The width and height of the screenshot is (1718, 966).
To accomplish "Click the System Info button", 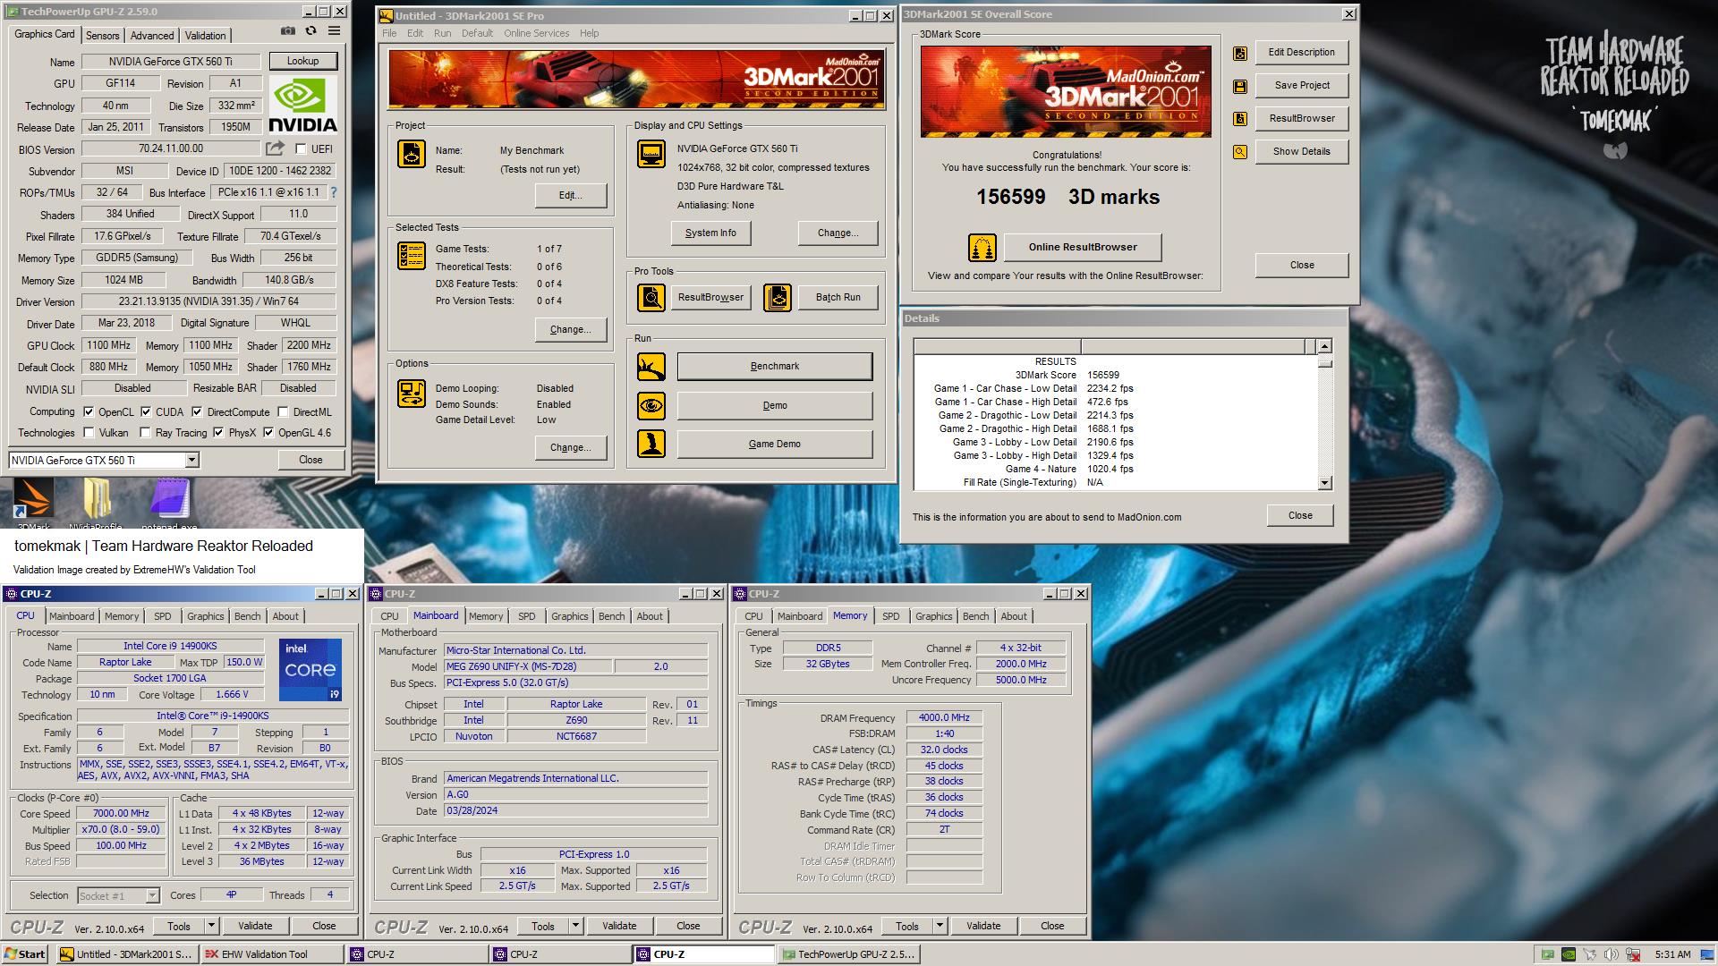I will 710,233.
